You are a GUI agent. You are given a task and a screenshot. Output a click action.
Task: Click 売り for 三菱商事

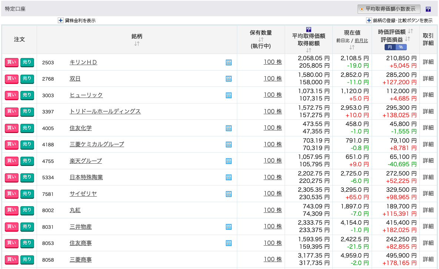click(27, 259)
